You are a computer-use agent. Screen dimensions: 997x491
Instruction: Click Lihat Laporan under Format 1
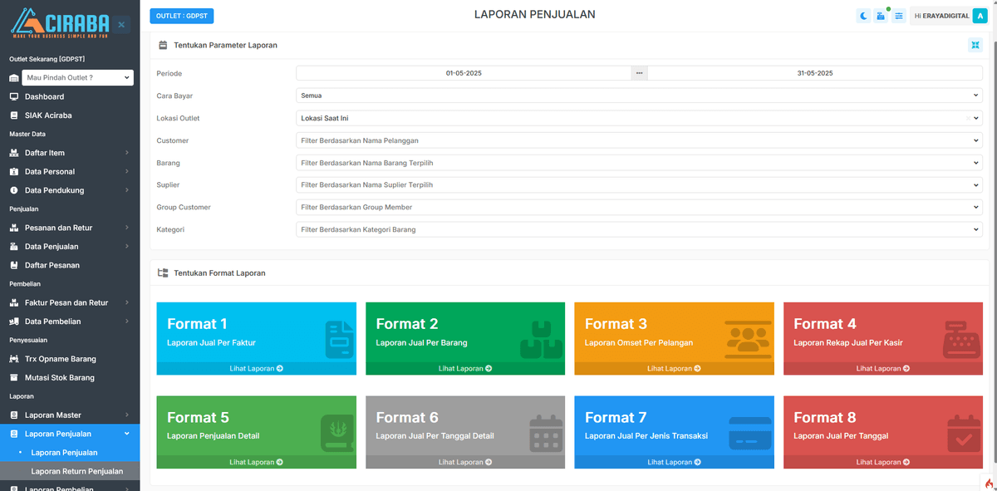pos(256,368)
